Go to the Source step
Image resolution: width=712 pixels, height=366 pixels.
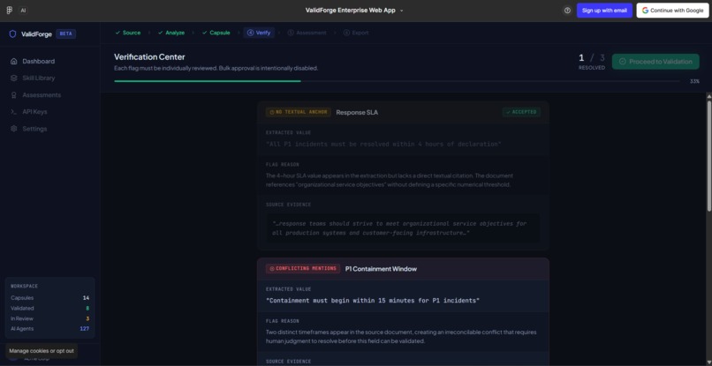127,33
